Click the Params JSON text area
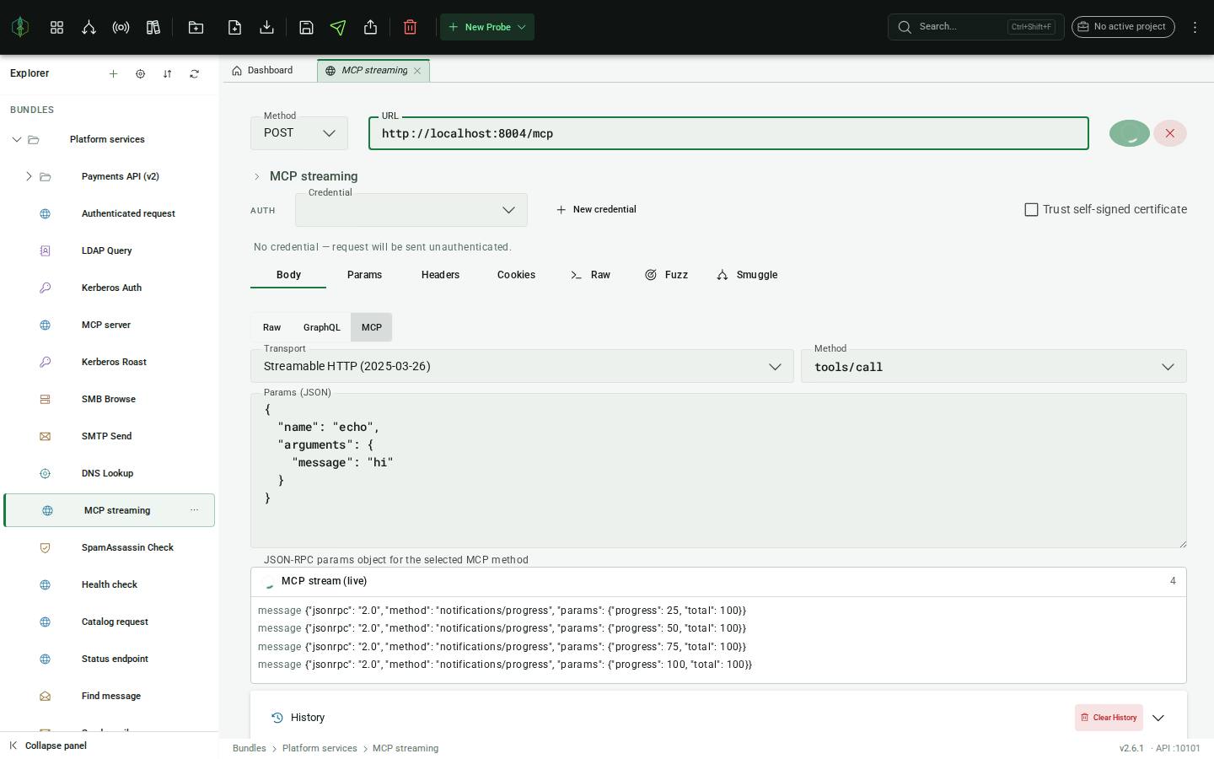This screenshot has height=759, width=1214. [718, 471]
